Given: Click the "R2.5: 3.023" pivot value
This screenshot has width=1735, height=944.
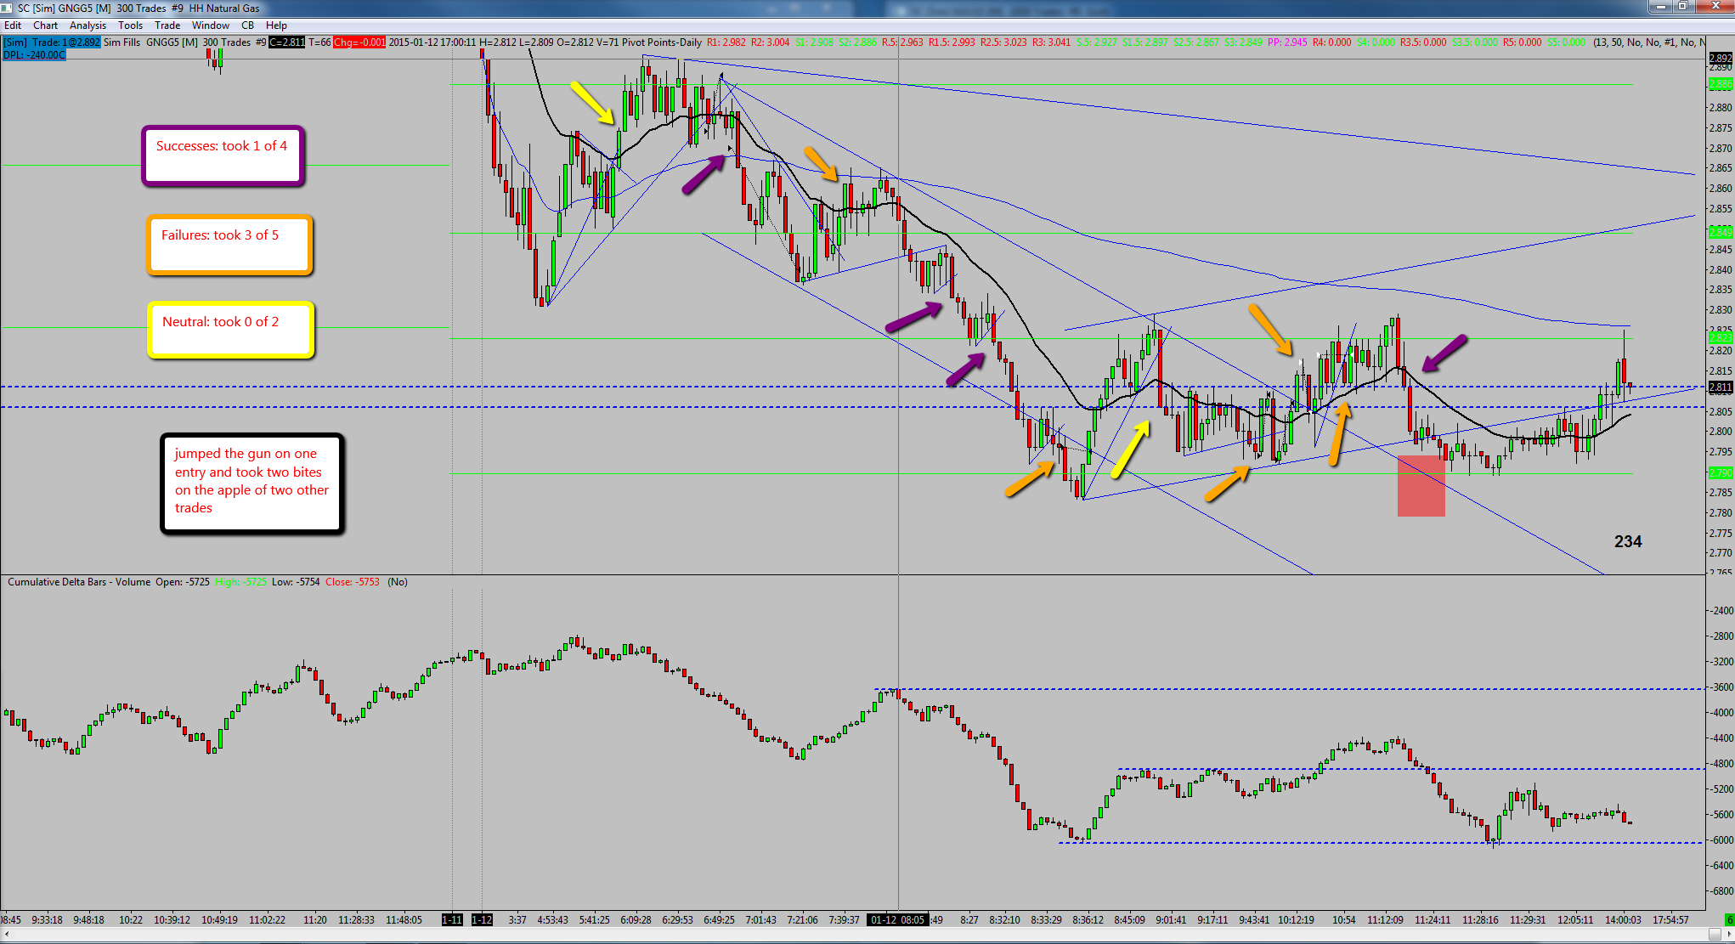Looking at the screenshot, I should (1003, 42).
